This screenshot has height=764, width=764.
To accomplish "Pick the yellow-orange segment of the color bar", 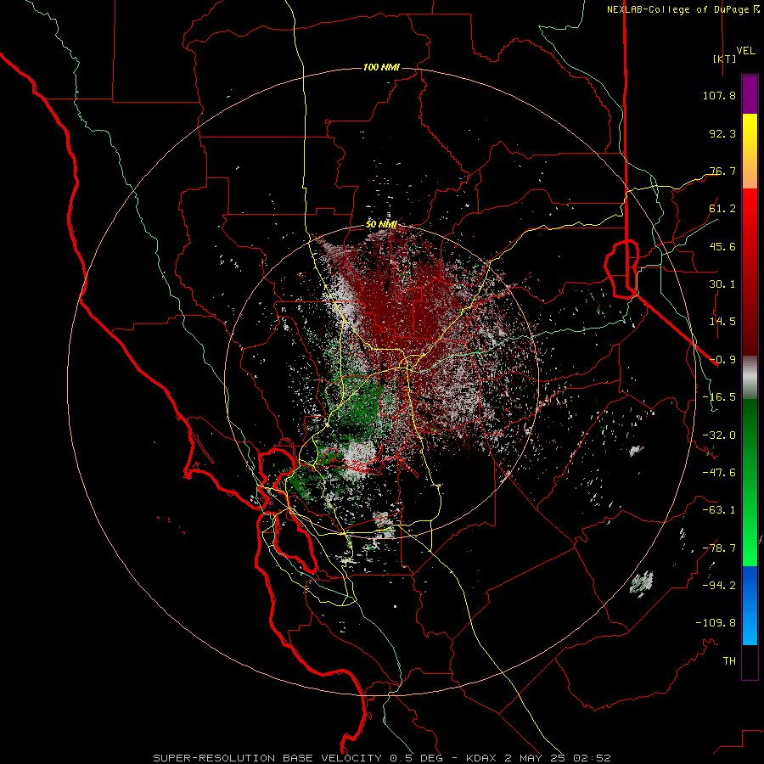I will pyautogui.click(x=750, y=151).
